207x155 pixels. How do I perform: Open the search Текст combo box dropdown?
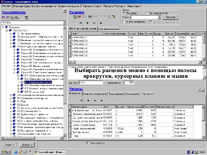[x=160, y=17]
